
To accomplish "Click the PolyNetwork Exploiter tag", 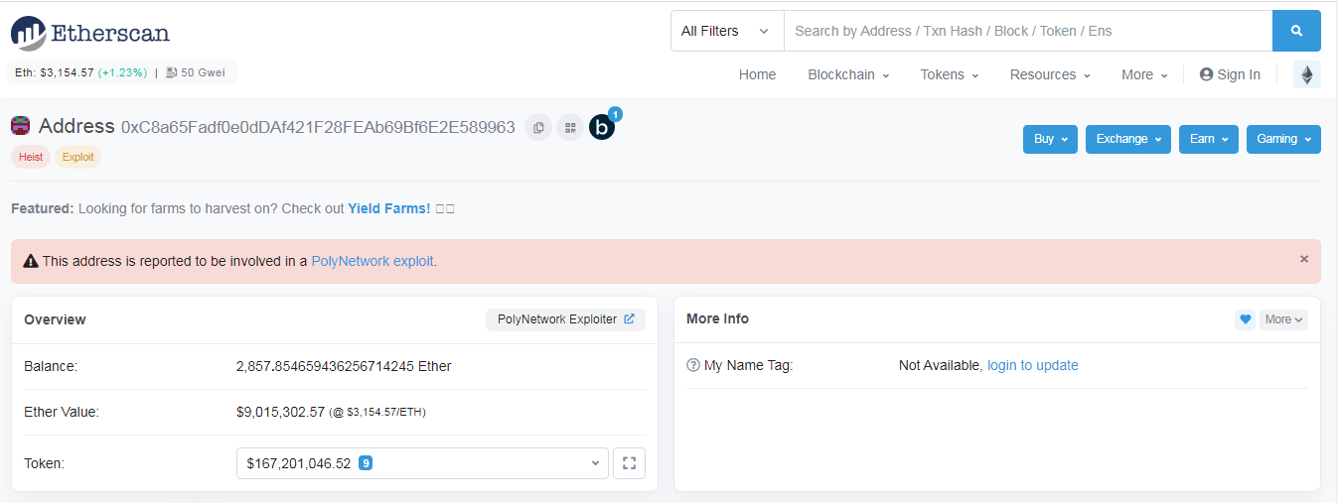I will coord(565,319).
